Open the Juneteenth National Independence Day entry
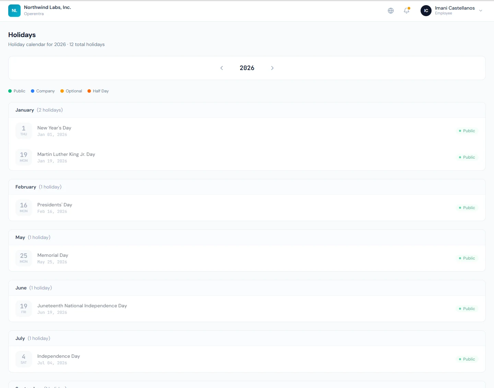This screenshot has height=388, width=494. pos(247,309)
